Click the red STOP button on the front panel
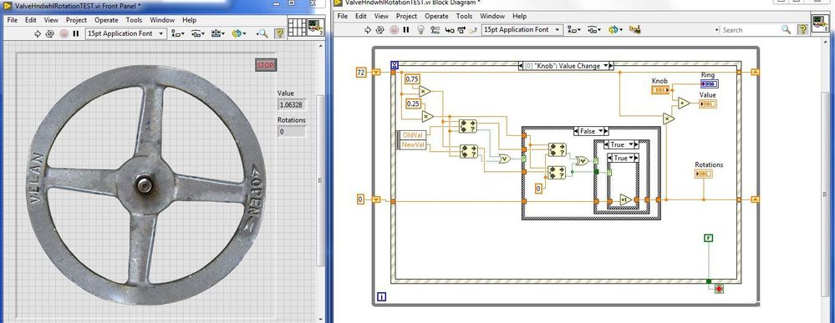Screen dimensions: 835x323 265,65
